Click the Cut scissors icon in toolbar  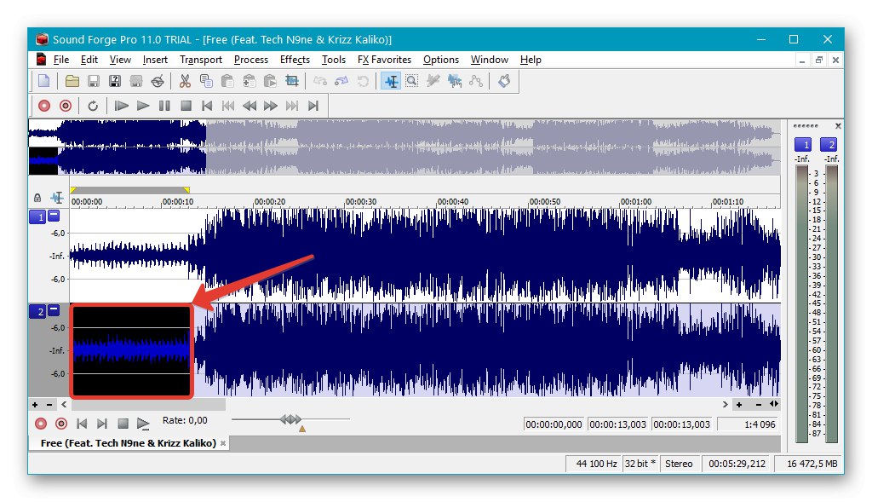tap(184, 82)
